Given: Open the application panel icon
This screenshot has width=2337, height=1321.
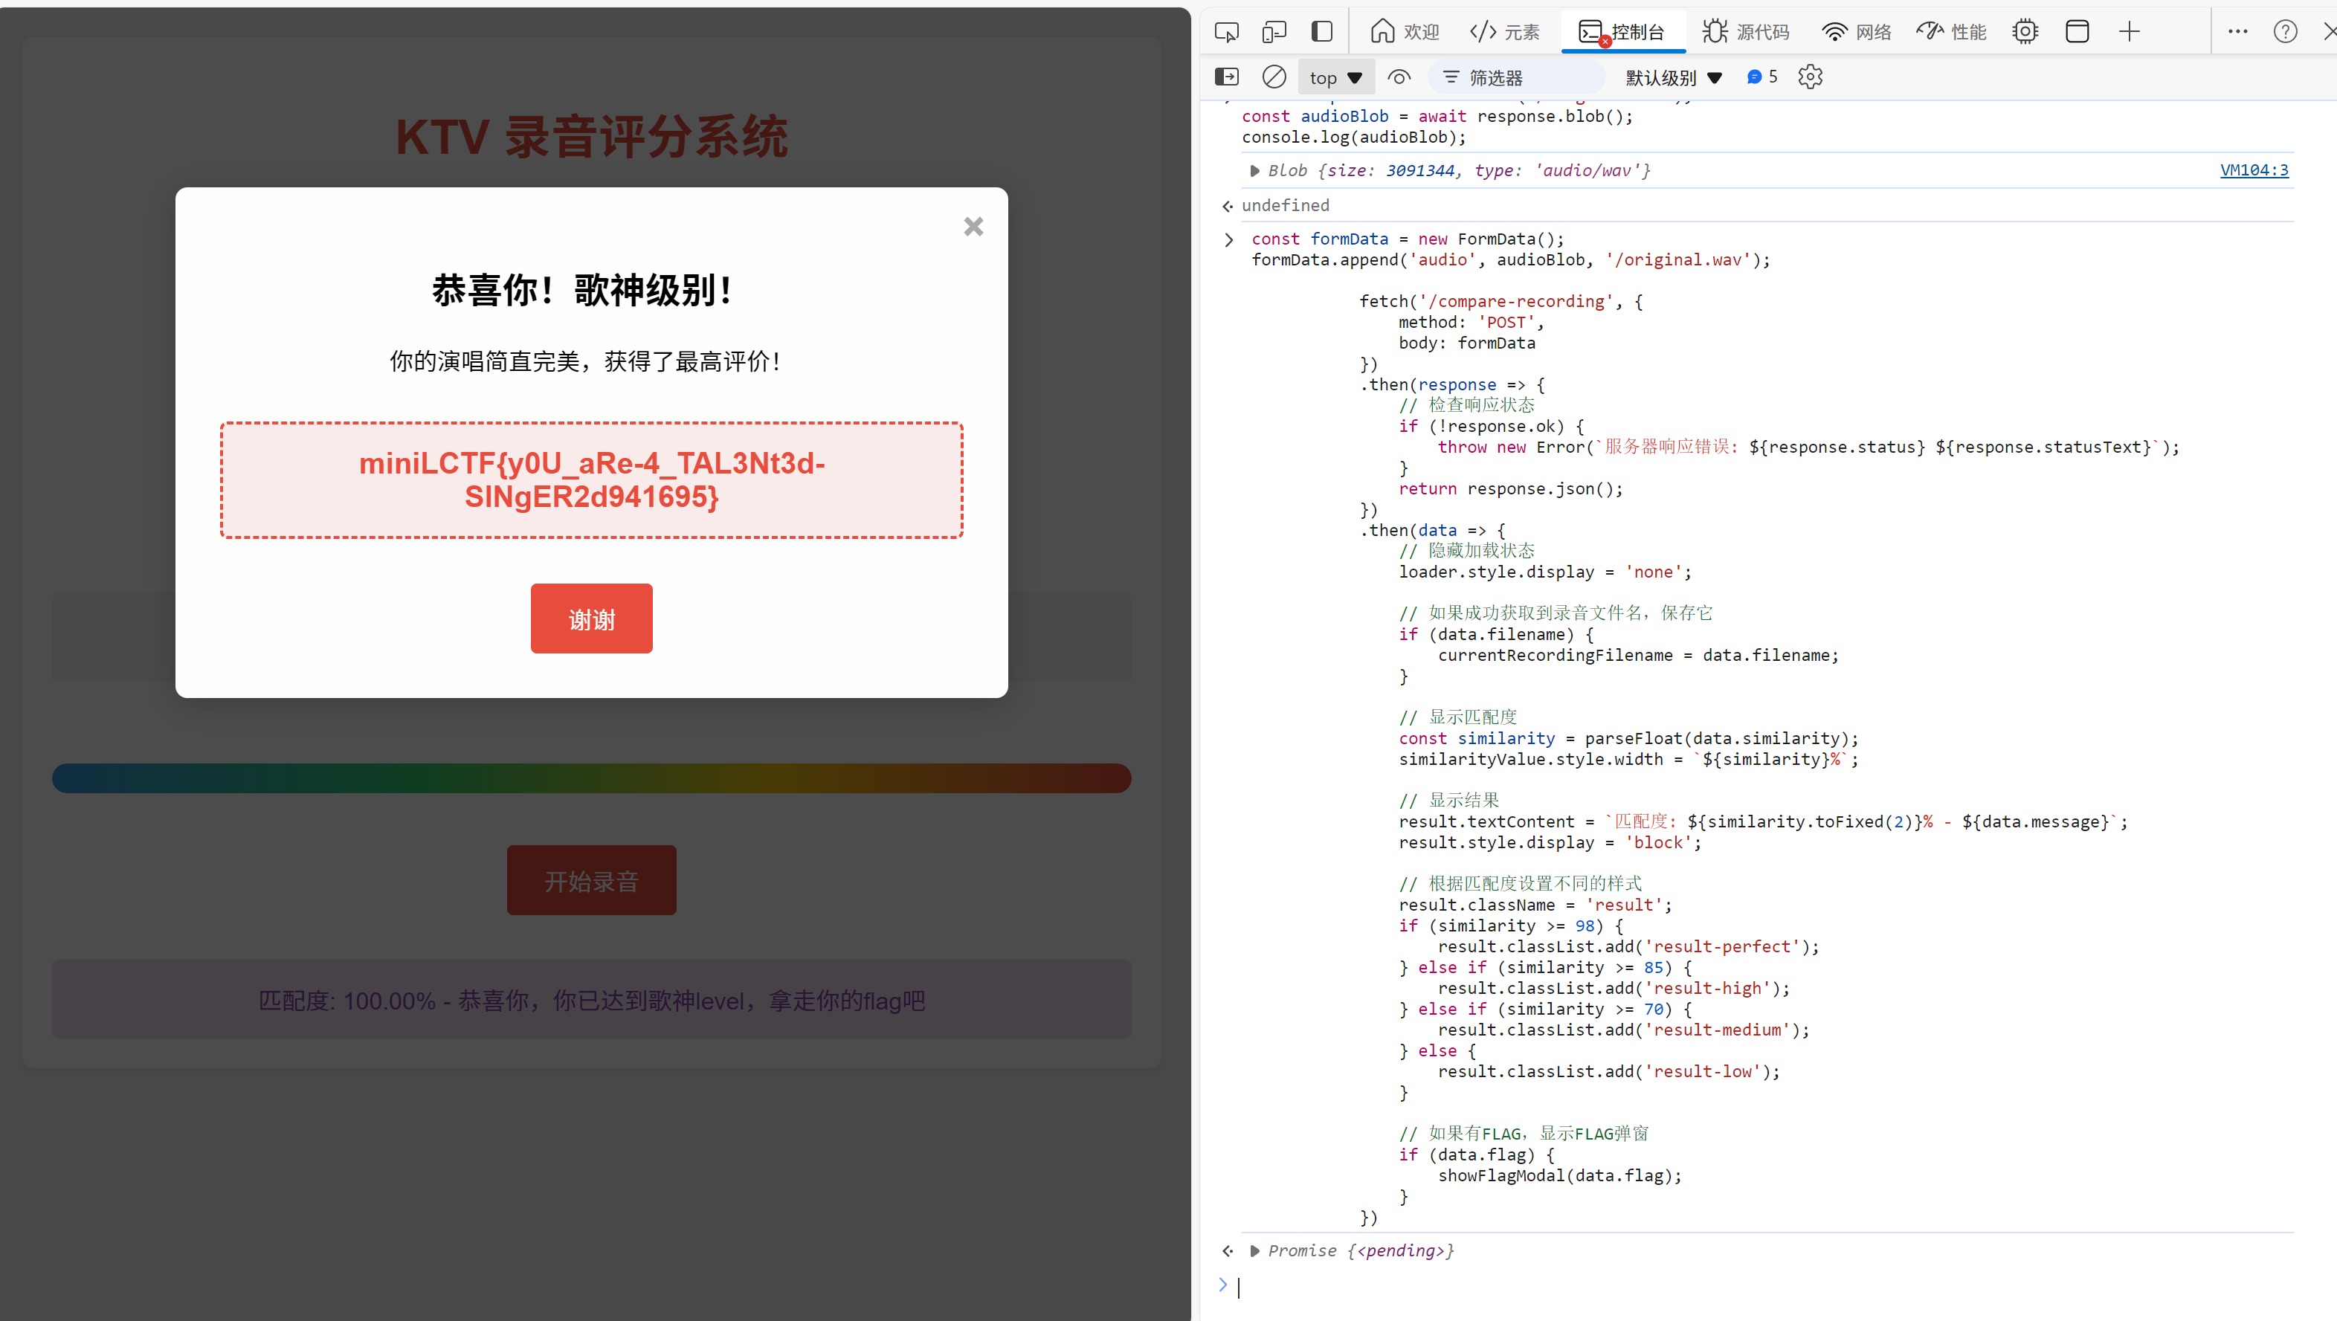Looking at the screenshot, I should point(2077,32).
